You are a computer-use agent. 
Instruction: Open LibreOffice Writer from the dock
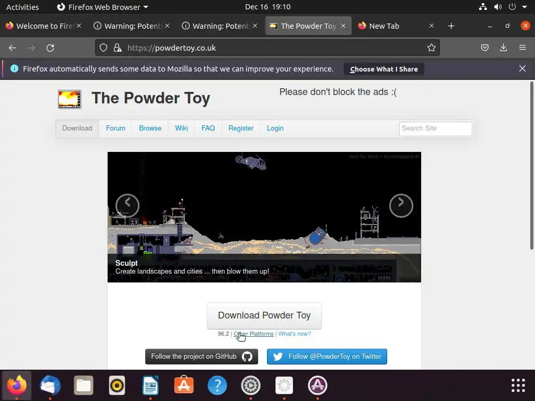pos(150,386)
